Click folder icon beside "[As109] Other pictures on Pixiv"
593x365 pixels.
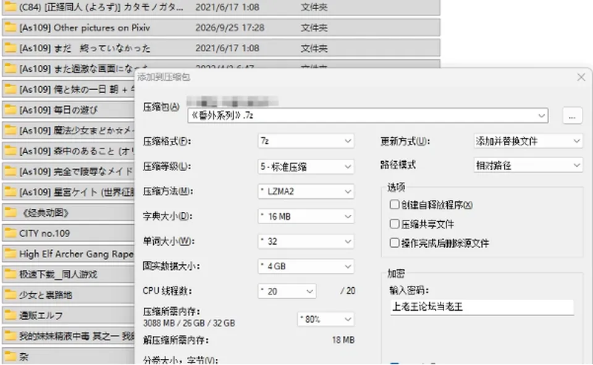(x=11, y=28)
